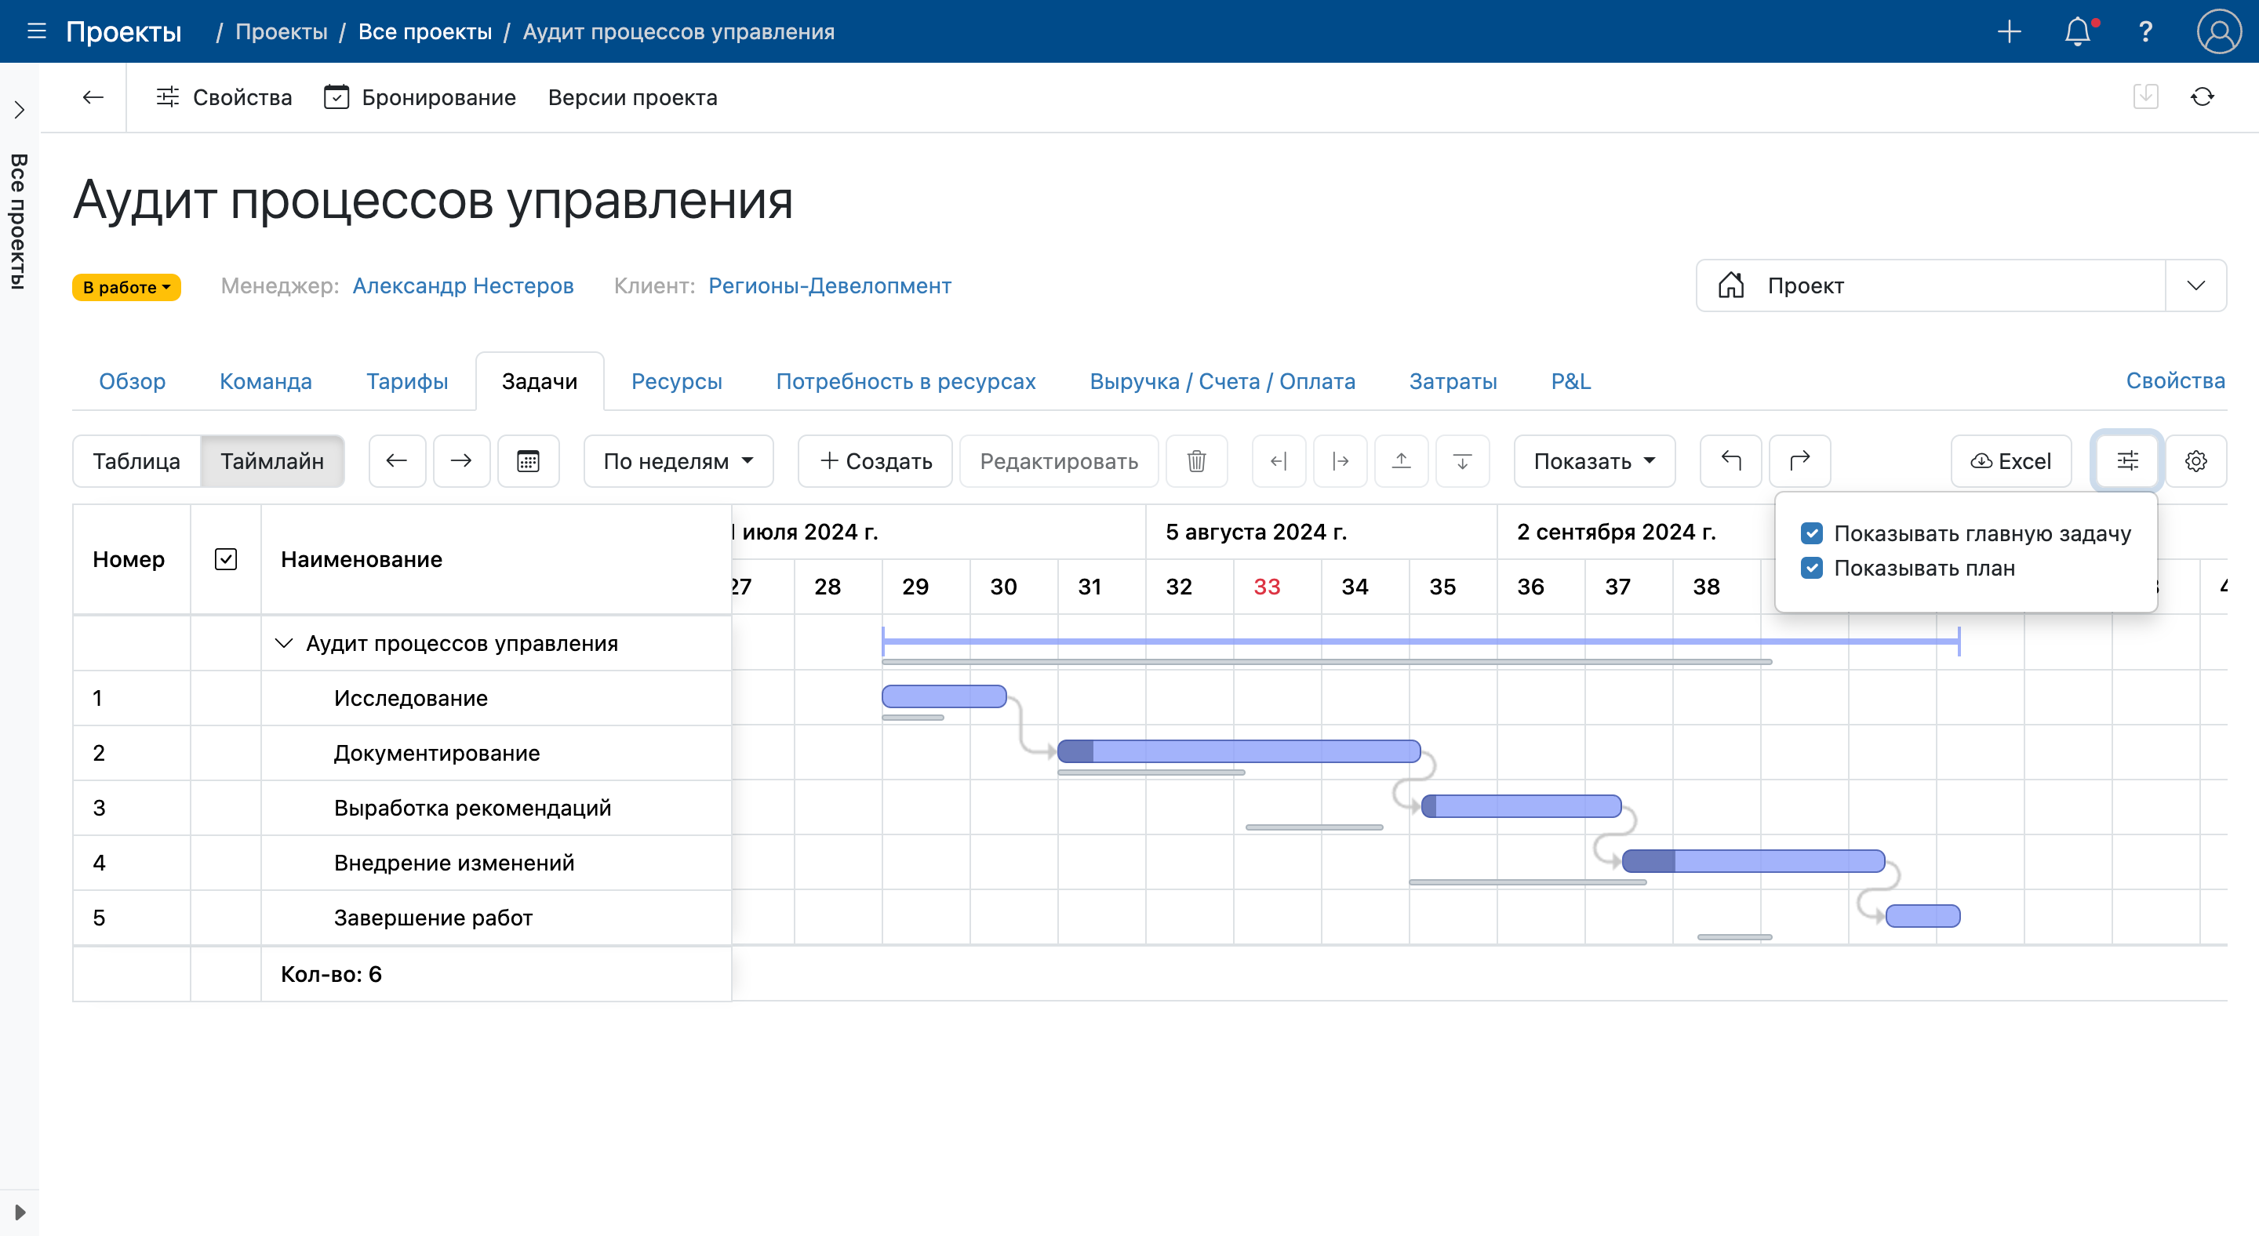The width and height of the screenshot is (2259, 1236).
Task: Select the 'Завершение работ' task row
Action: [x=402, y=918]
